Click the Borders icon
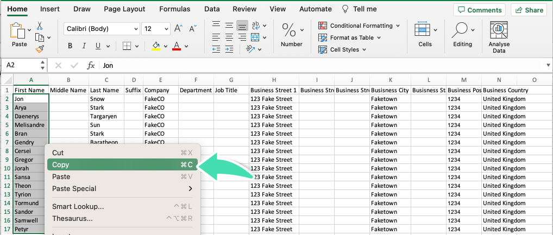The width and height of the screenshot is (553, 235). 127,46
